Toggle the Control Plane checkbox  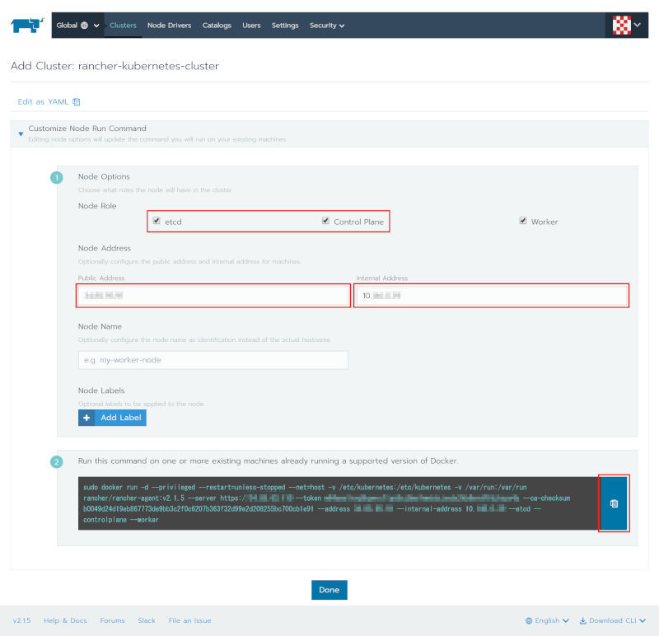click(325, 221)
